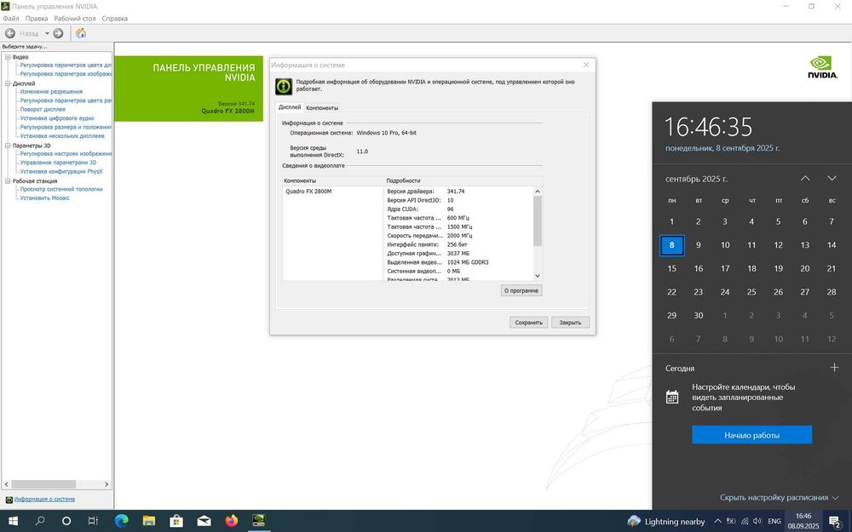Viewport: 852px width, 532px height.
Task: Open the Правка menu
Action: [37, 19]
